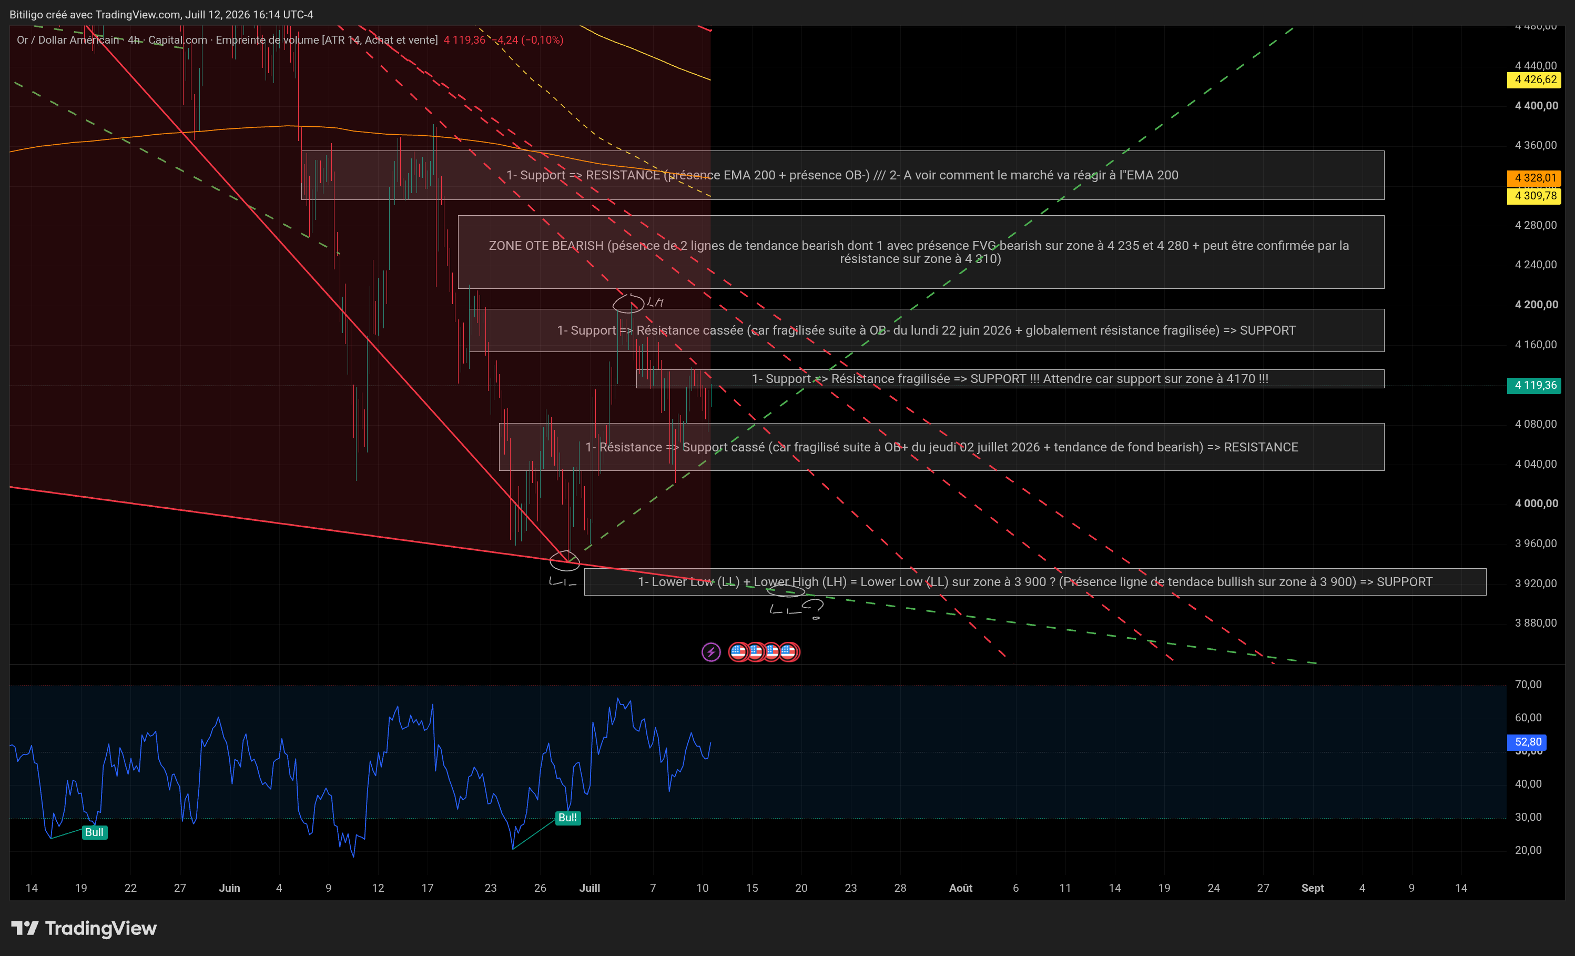Click the red −4,24 (−0,10%) change value
This screenshot has height=956, width=1575.
coord(529,39)
